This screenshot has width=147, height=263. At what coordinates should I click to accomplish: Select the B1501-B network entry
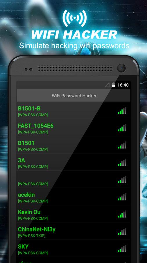click(x=73, y=110)
